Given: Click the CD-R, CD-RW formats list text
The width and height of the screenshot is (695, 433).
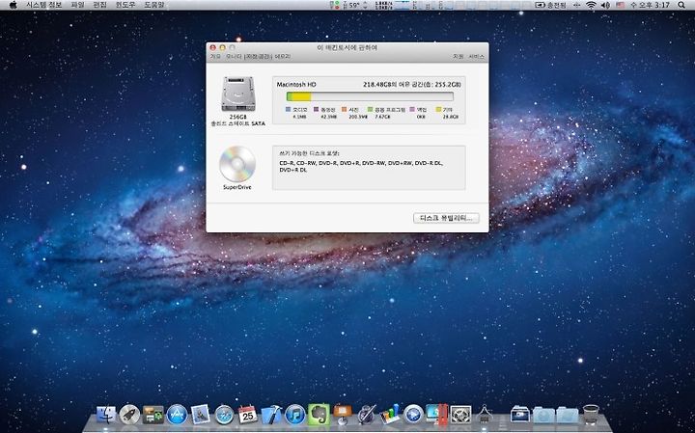Looking at the screenshot, I should coord(361,166).
